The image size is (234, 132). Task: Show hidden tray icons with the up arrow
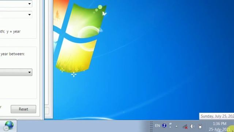coord(177,126)
